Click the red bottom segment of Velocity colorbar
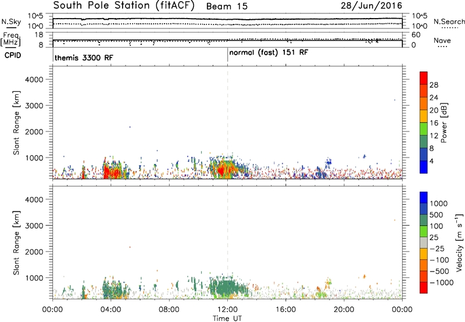465x322 pixels. point(424,288)
